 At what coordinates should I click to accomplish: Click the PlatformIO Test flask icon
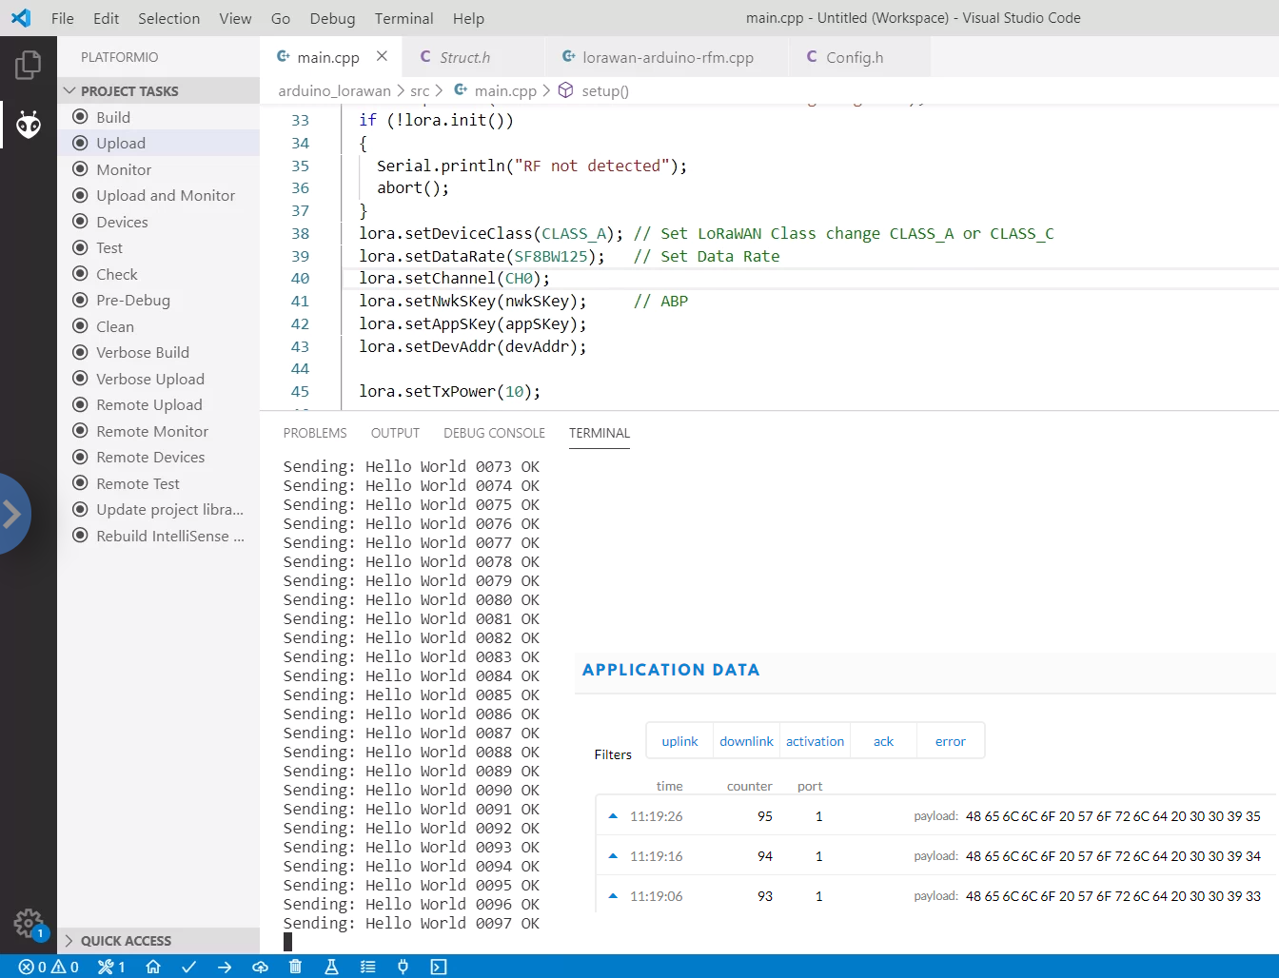tap(331, 967)
